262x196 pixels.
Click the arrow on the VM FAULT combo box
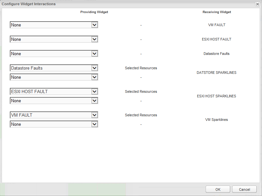coord(94,115)
